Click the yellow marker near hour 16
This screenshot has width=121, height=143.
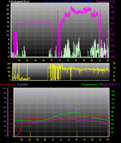click(77, 134)
